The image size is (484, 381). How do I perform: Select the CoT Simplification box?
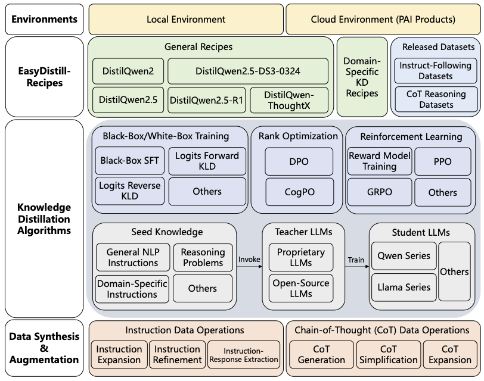[x=388, y=354]
